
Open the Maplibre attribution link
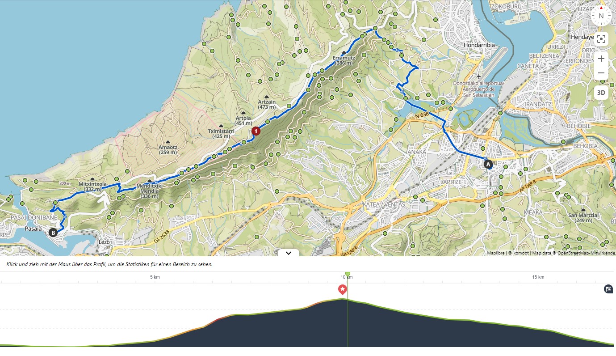[496, 253]
